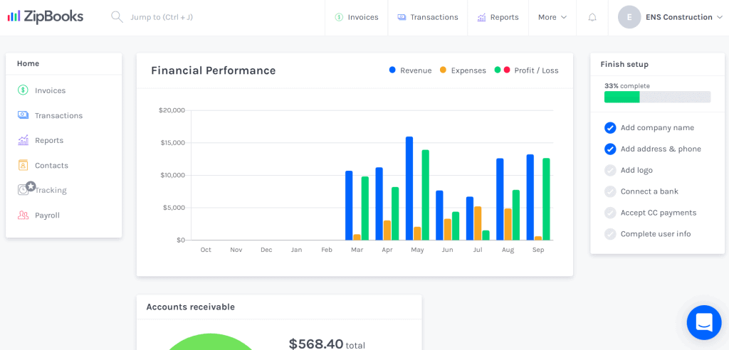The image size is (729, 350).
Task: Expand the More dropdown menu
Action: [552, 17]
